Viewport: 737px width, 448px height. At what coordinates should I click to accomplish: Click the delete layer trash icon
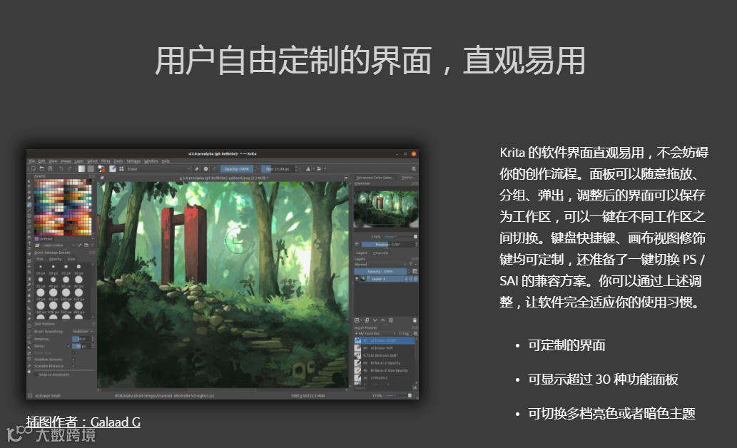415,320
